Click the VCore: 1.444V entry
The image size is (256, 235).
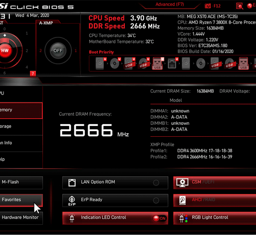[191, 34]
